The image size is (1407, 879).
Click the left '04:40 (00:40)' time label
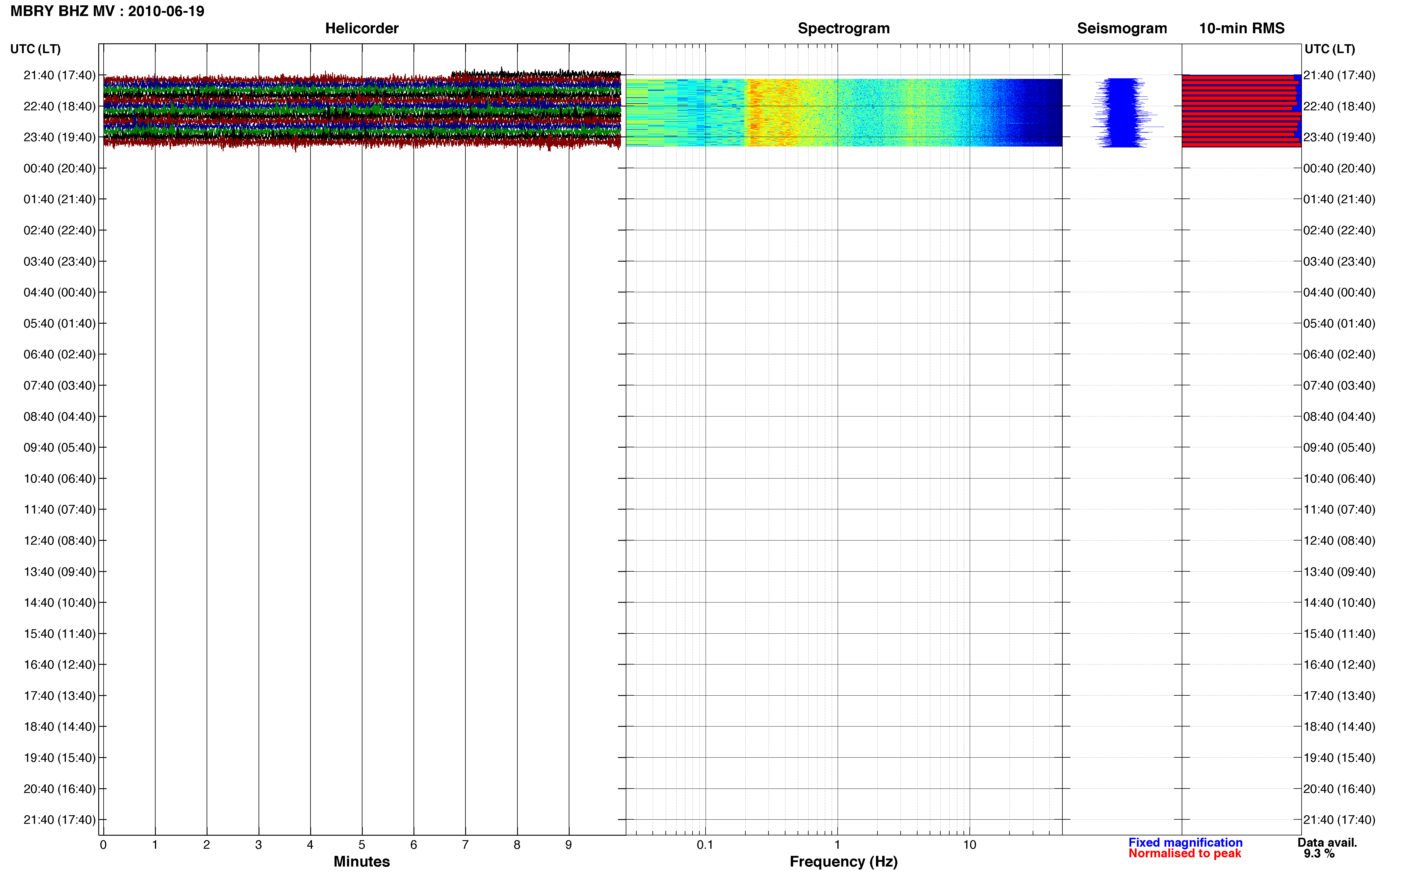59,293
